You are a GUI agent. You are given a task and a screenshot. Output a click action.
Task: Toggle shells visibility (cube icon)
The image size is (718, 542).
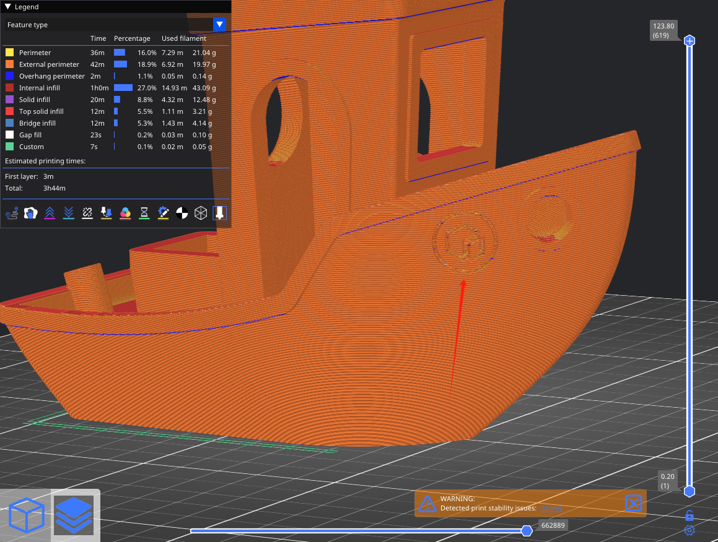[x=201, y=213]
